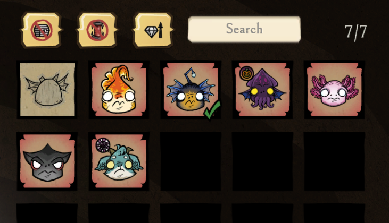Click the red prohibited circle on chest
389x223 pixels.
click(42, 30)
